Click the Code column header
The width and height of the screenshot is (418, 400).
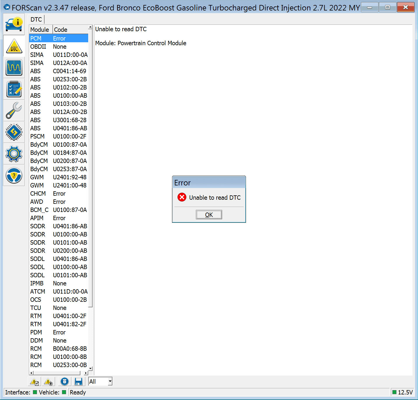70,29
